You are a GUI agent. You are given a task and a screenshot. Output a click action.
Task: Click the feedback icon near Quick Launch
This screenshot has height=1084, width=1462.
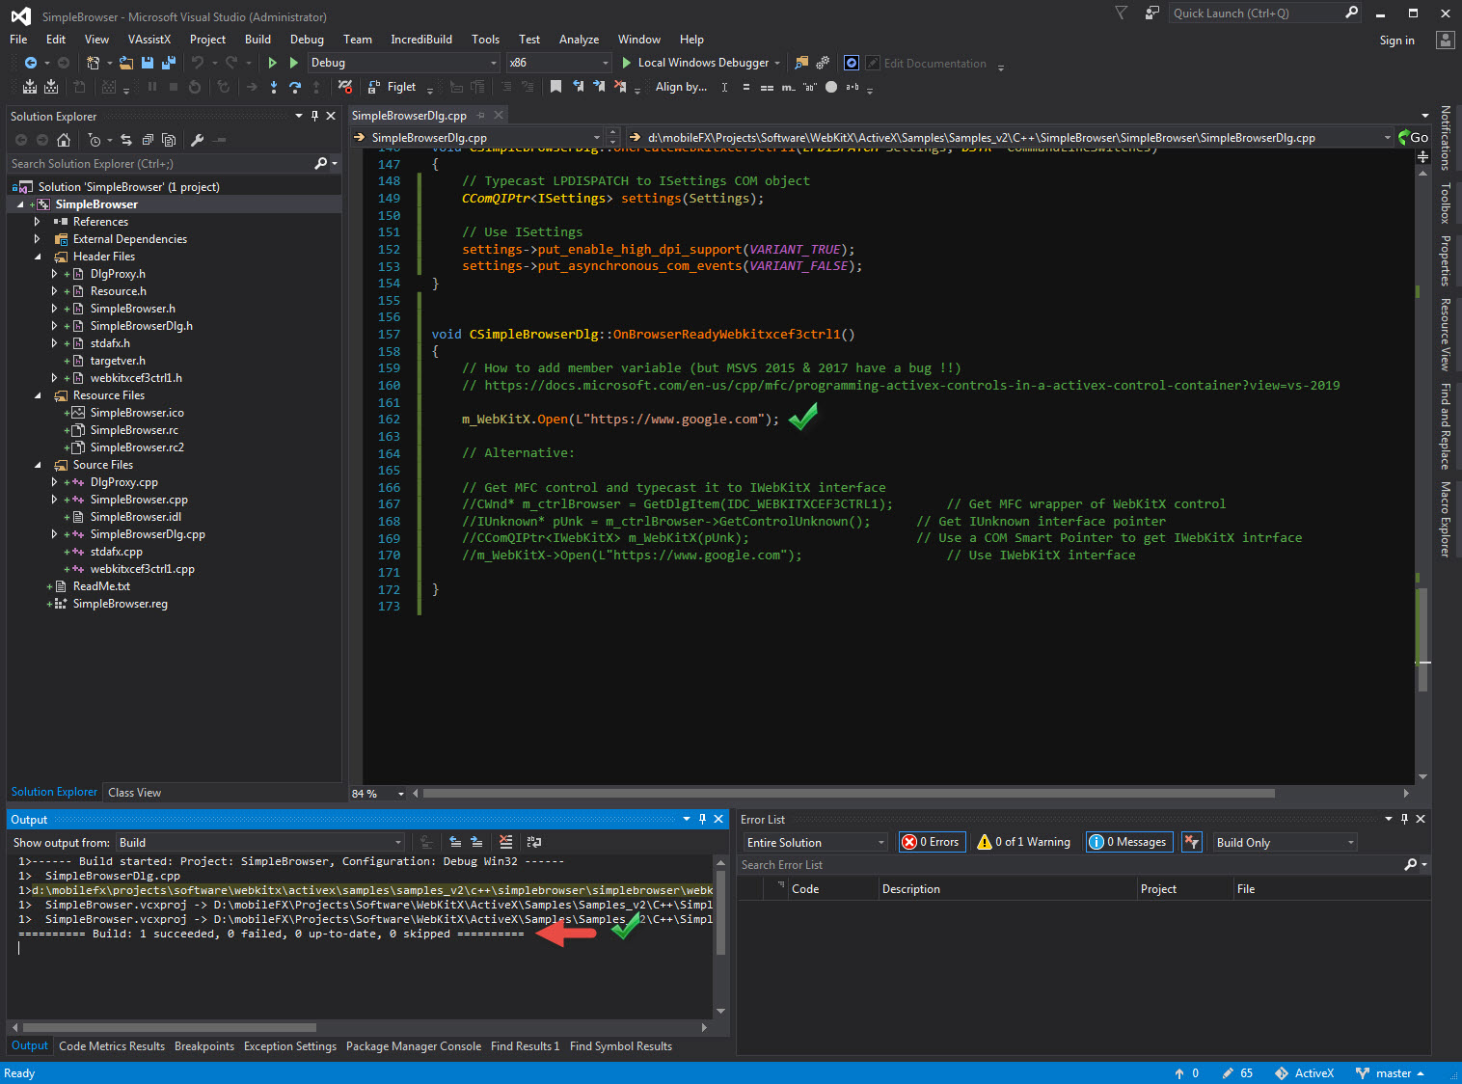click(1151, 13)
